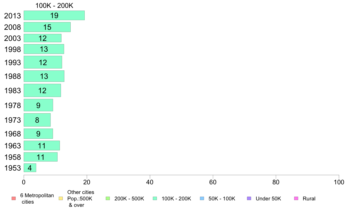Click the 1978 bar with value 9
The height and width of the screenshot is (215, 347).
[x=38, y=105]
